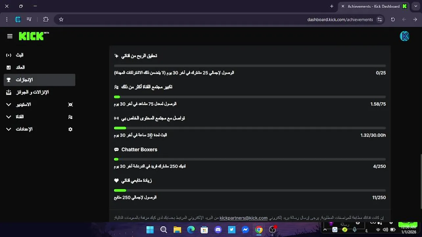422x237 pixels.
Task: Expand the الإعدادات section chevron
Action: [9, 129]
